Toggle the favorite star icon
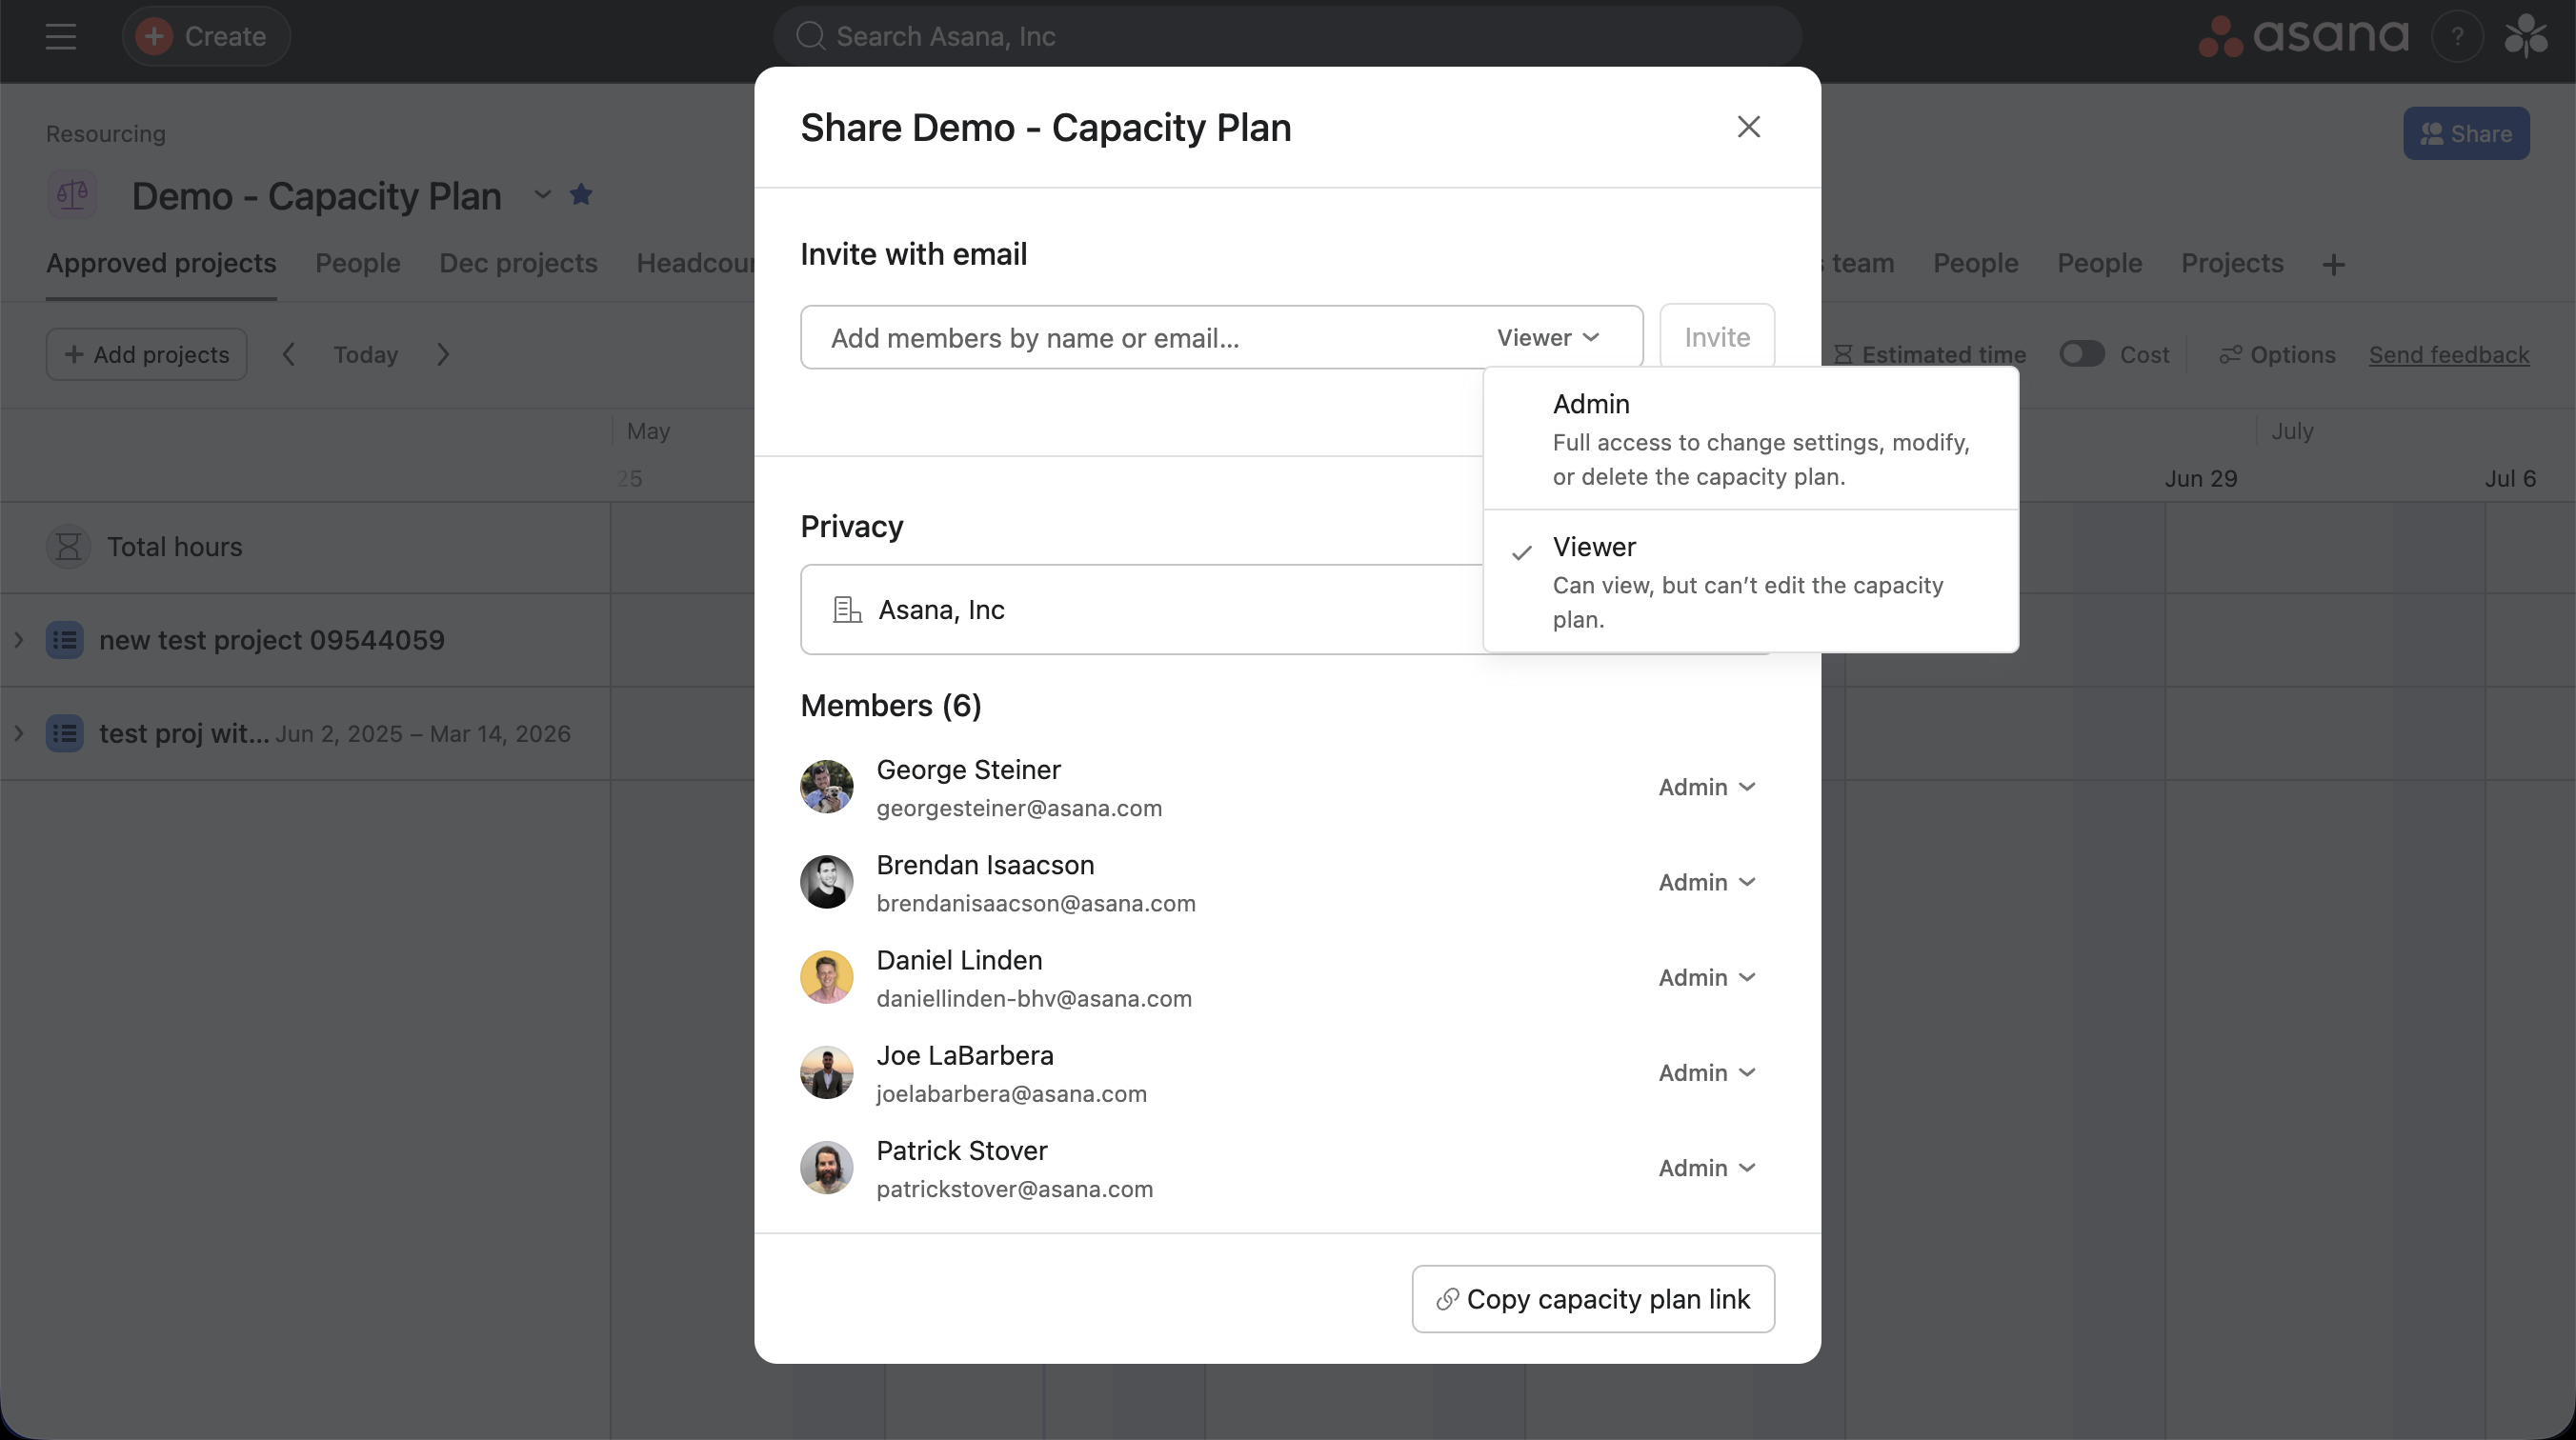The image size is (2576, 1440). 581,194
